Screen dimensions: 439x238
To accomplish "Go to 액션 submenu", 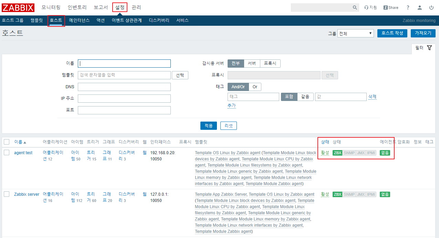I will click(x=101, y=21).
